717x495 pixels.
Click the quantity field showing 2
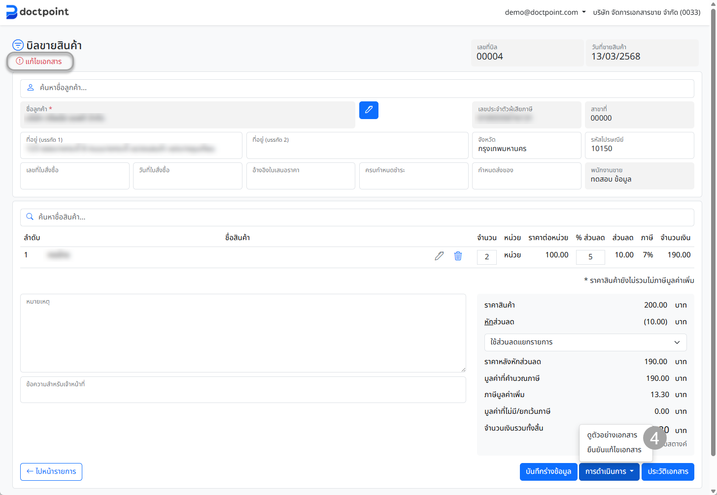click(486, 257)
